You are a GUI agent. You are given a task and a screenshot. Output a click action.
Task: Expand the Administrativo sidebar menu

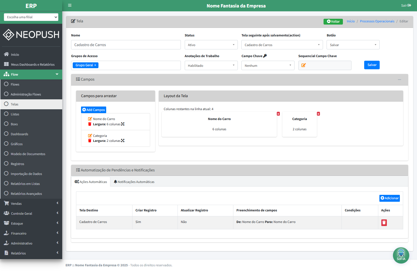(x=31, y=243)
